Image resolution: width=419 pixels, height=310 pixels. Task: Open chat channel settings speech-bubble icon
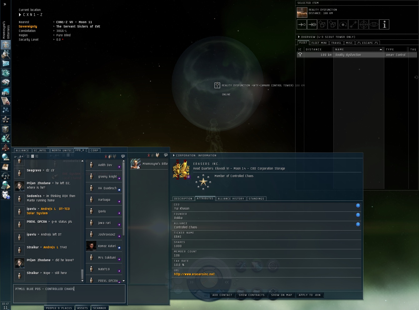click(123, 156)
